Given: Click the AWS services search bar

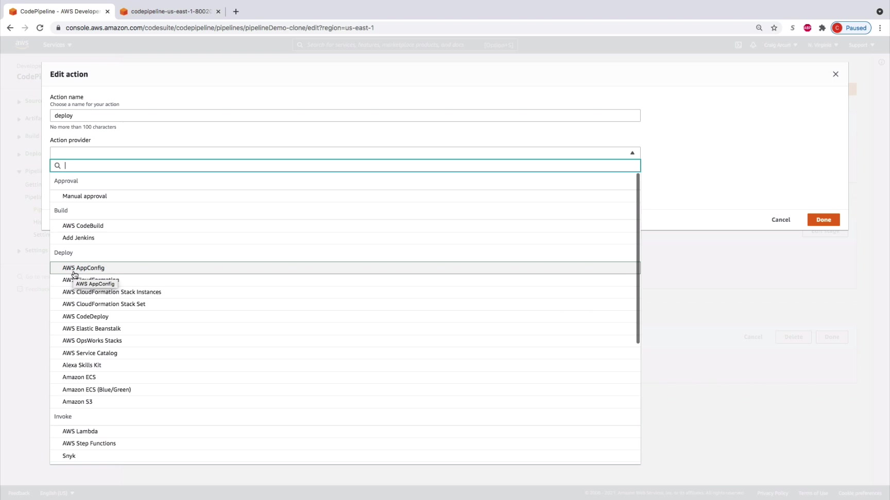Looking at the screenshot, I should (x=405, y=45).
